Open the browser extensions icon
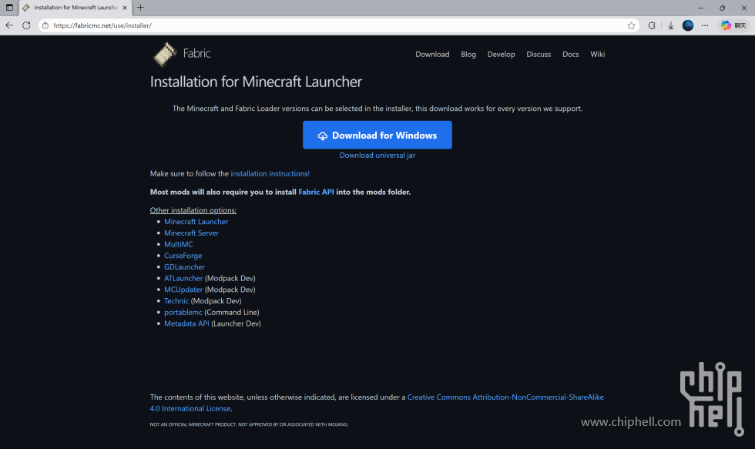This screenshot has width=755, height=449. [652, 25]
